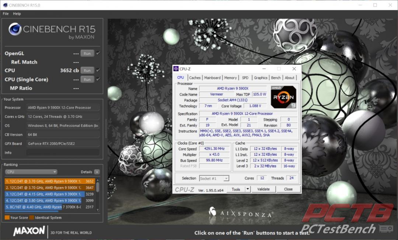
Task: Click the Processor field in Your System
Action: pyautogui.click(x=63, y=108)
